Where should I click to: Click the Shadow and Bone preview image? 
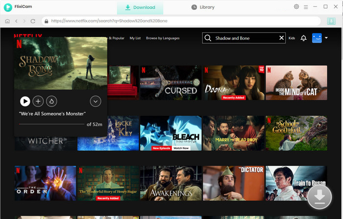(61, 63)
